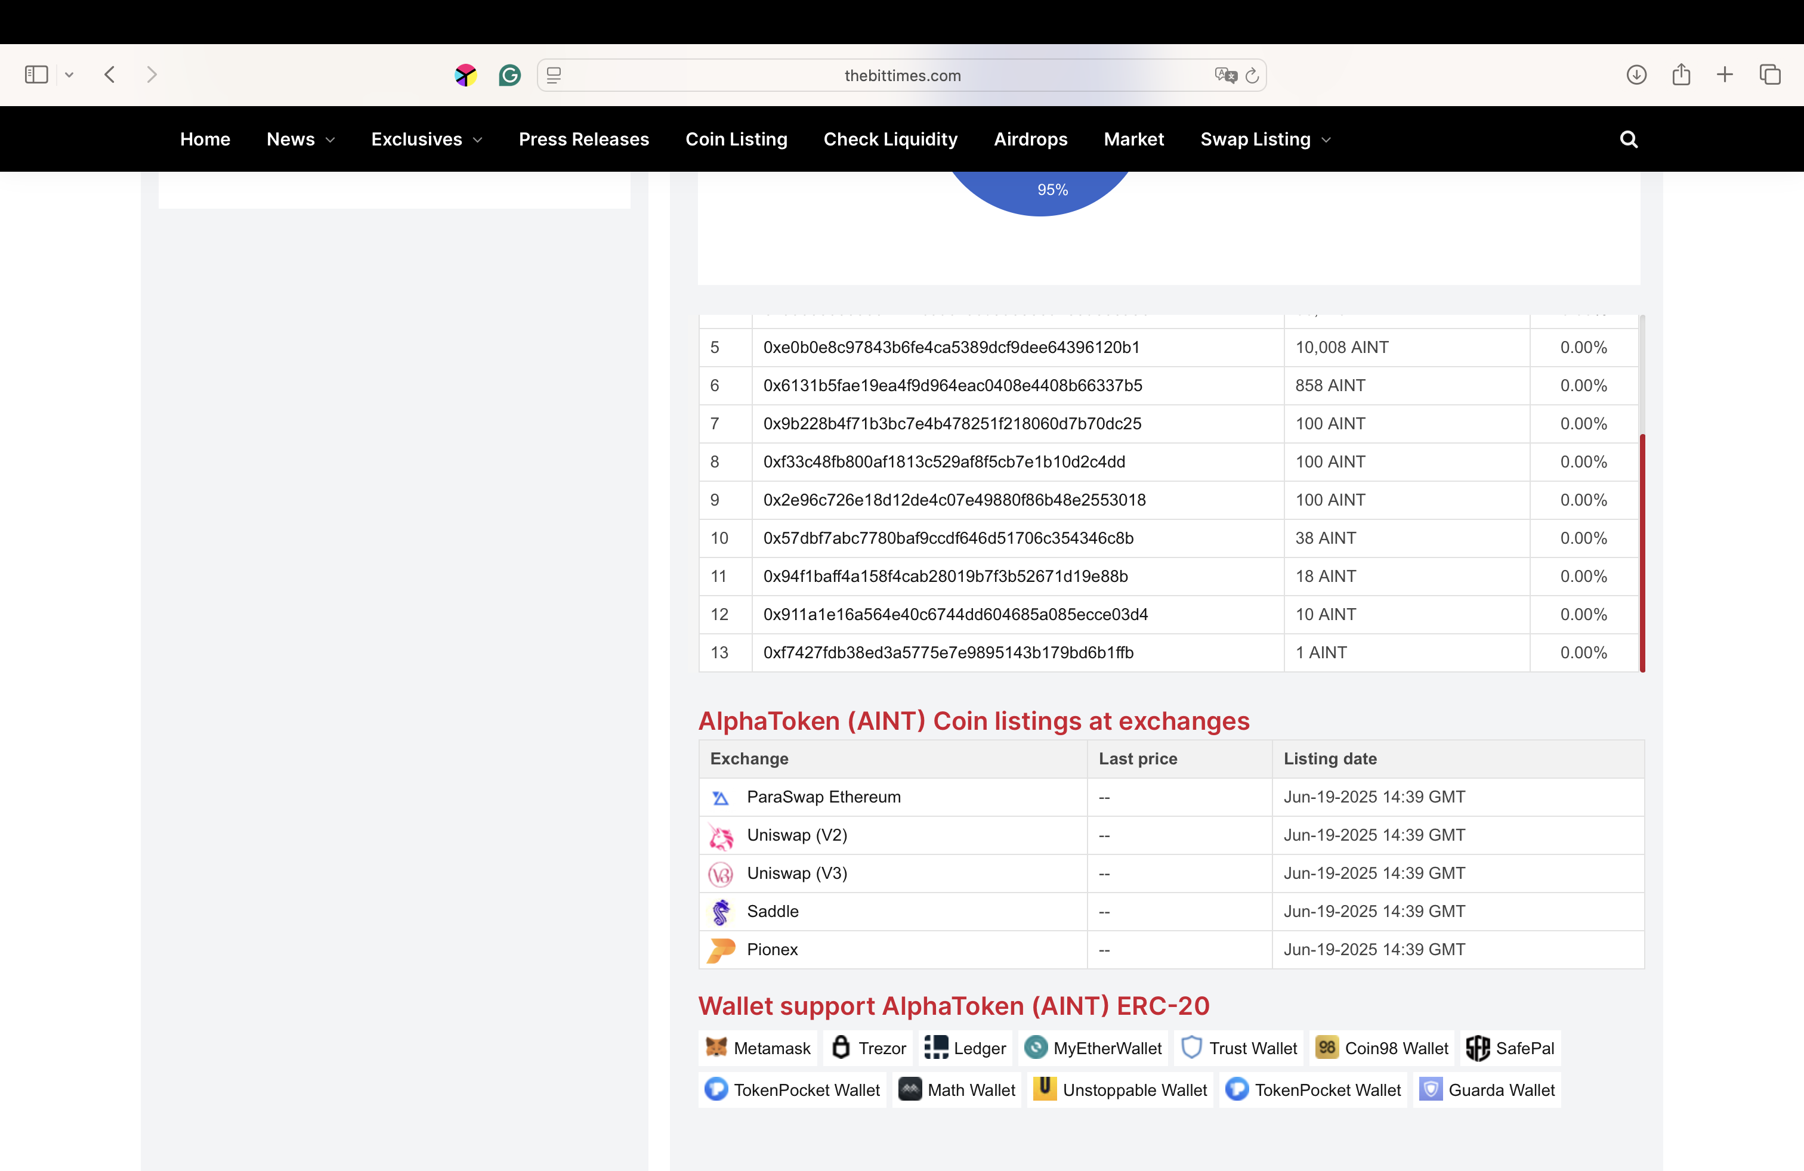Open the Ledger wallet button
Screen dimensions: 1804x1171
pos(965,1048)
